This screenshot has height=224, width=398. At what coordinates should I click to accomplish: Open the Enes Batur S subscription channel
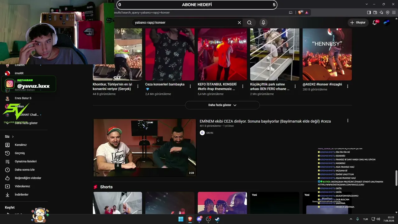tap(24, 98)
